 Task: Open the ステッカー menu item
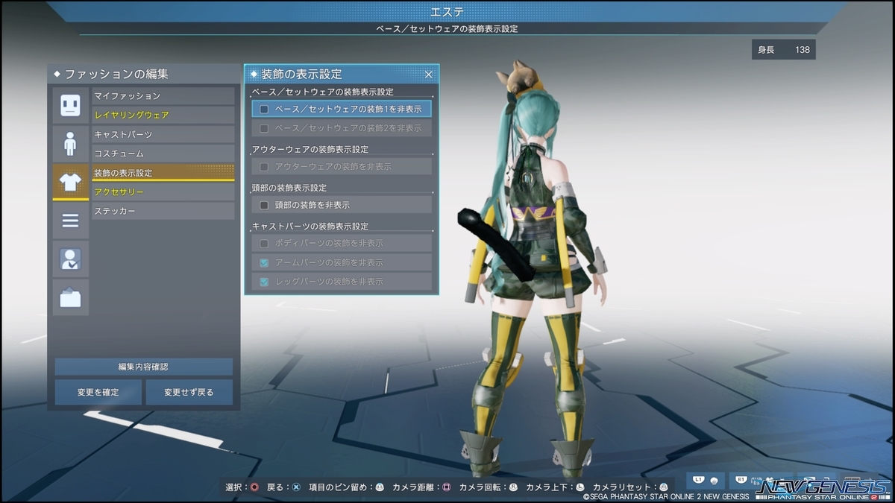pyautogui.click(x=163, y=212)
